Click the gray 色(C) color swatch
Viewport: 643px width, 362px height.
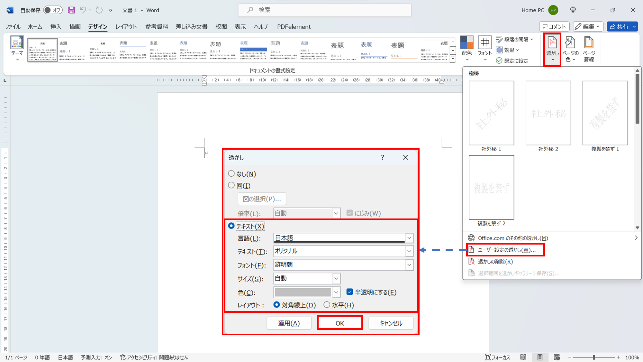click(303, 292)
